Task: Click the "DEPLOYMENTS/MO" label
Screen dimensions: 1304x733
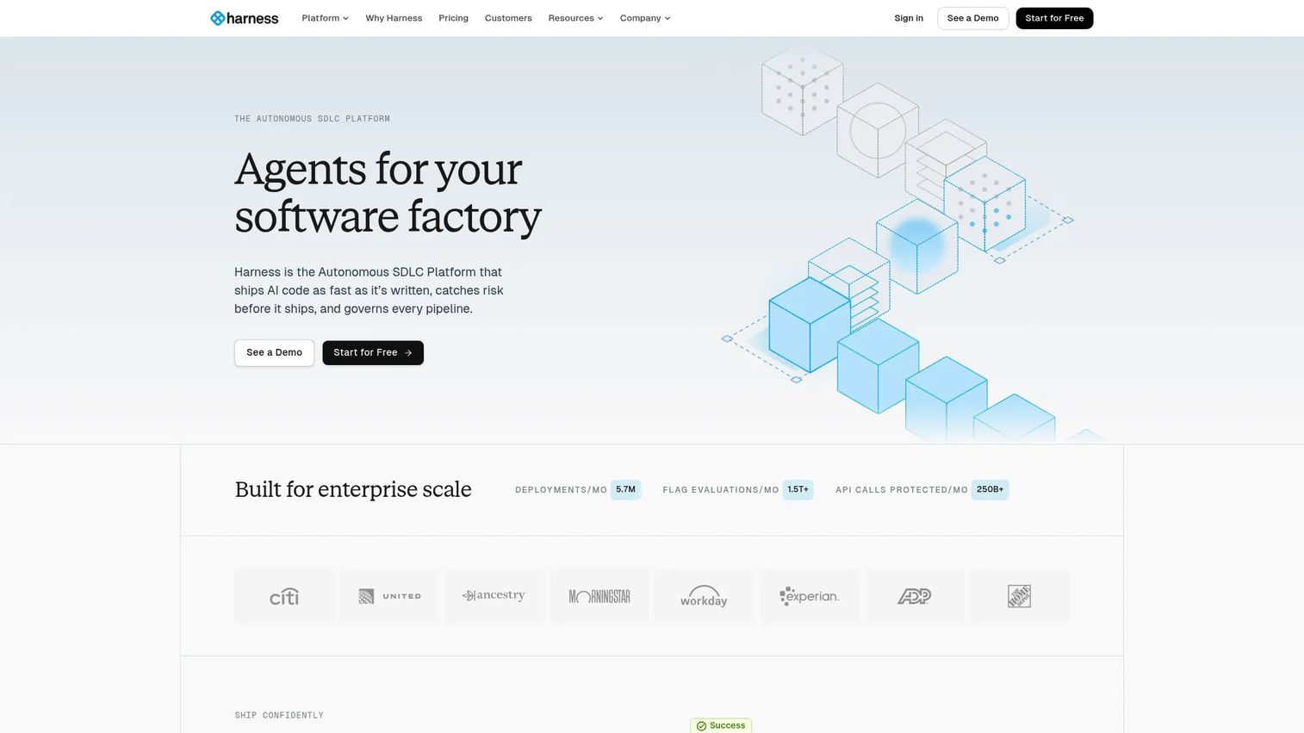Action: pos(561,490)
